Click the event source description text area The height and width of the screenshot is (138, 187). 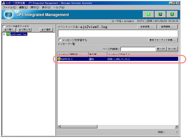click(x=118, y=33)
